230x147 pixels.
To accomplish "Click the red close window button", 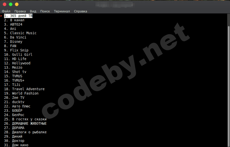I will (x=5, y=4).
